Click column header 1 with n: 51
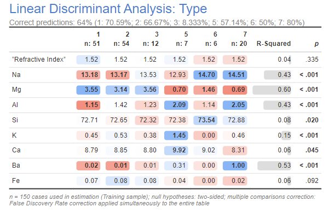Image resolution: width=334 pixels, height=213 pixels. click(92, 39)
